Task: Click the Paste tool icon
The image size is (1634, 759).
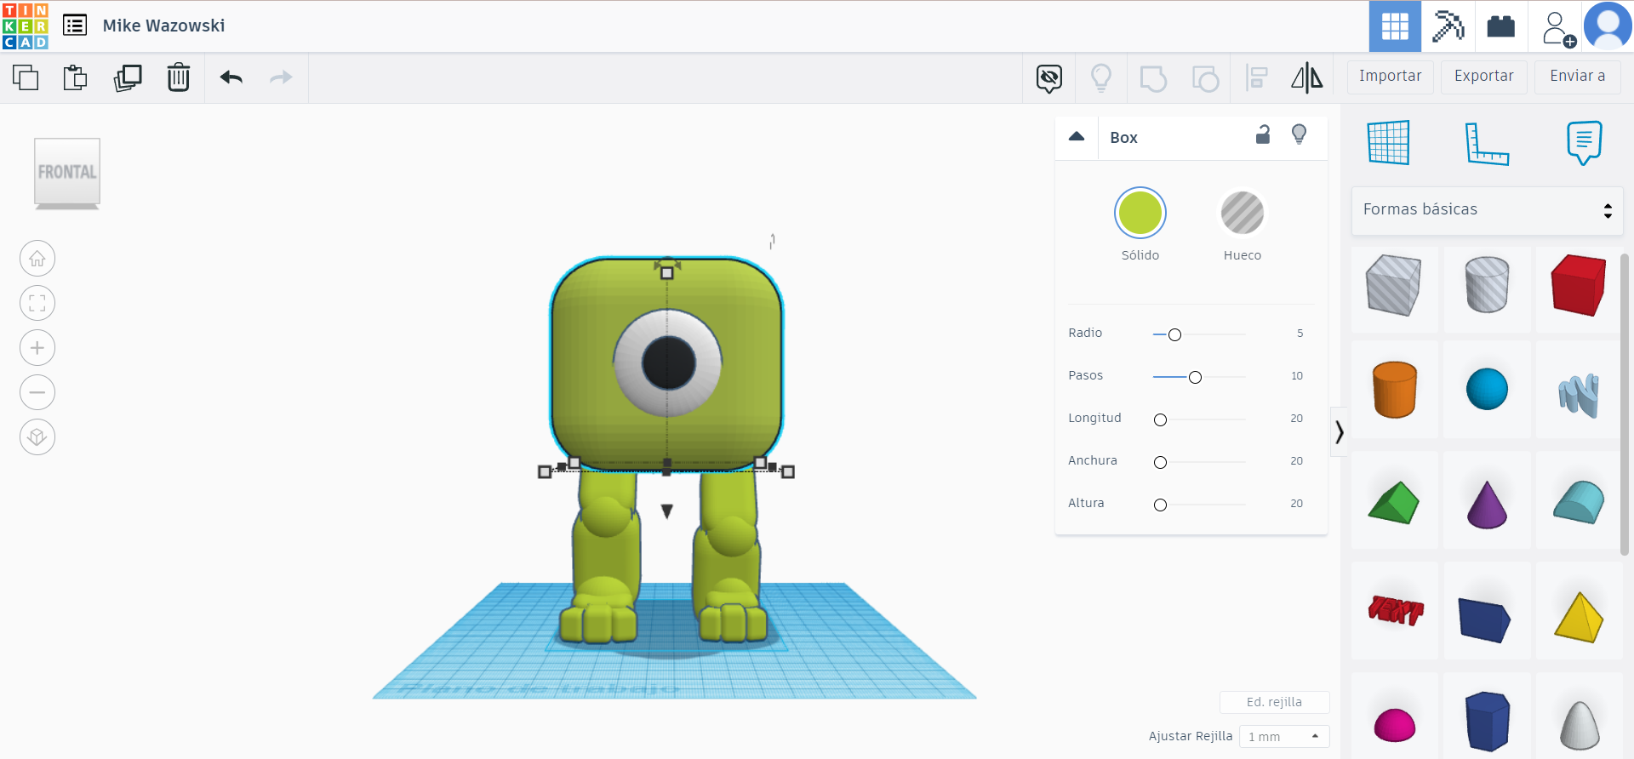Action: pos(75,77)
